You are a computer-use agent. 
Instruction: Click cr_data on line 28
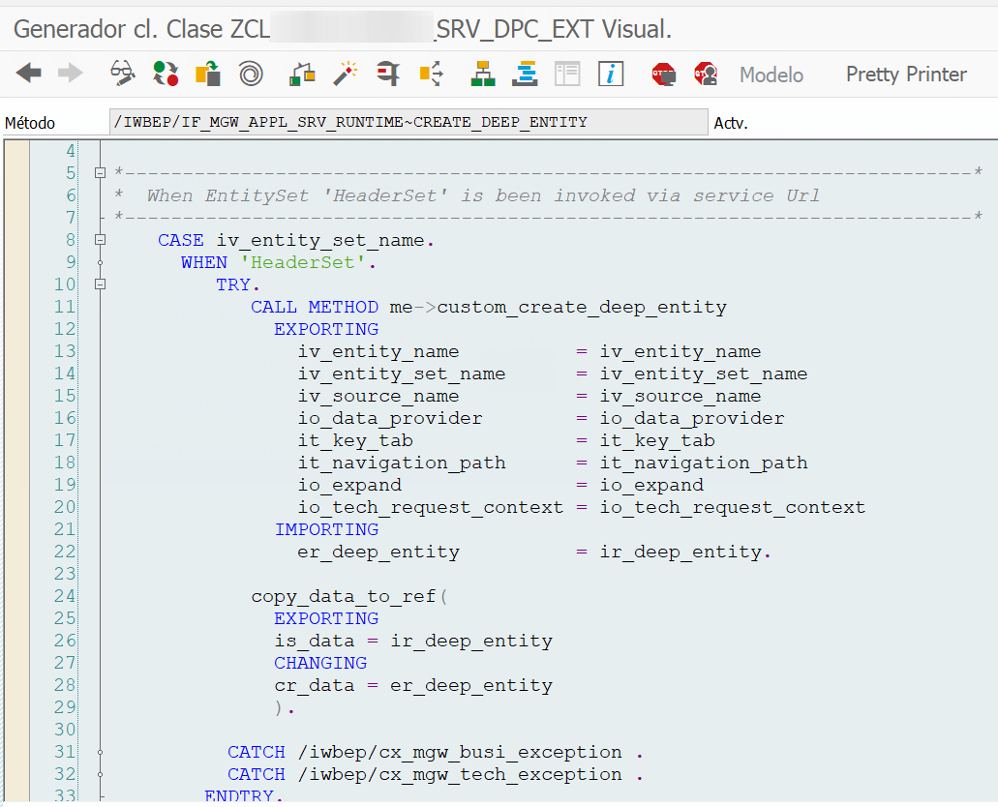pyautogui.click(x=315, y=686)
